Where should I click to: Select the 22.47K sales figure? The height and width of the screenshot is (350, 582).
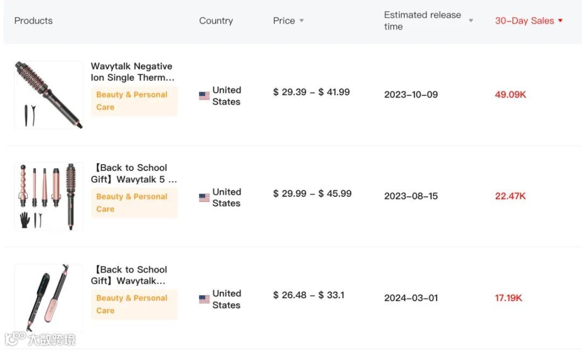(x=510, y=196)
